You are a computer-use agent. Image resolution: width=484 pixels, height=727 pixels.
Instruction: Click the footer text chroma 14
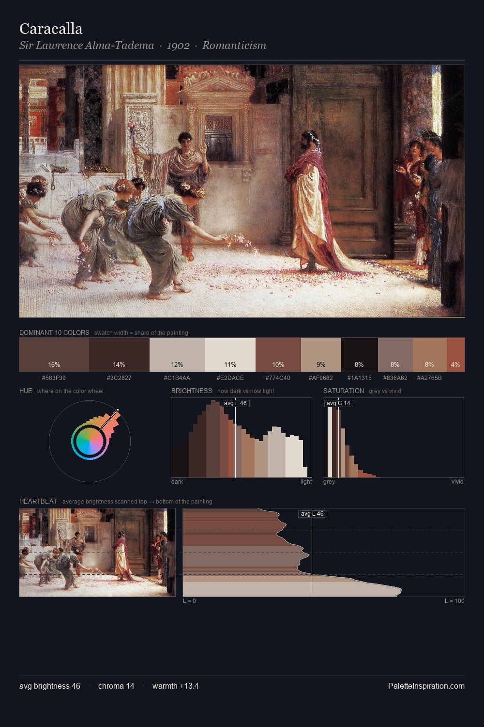click(x=116, y=686)
